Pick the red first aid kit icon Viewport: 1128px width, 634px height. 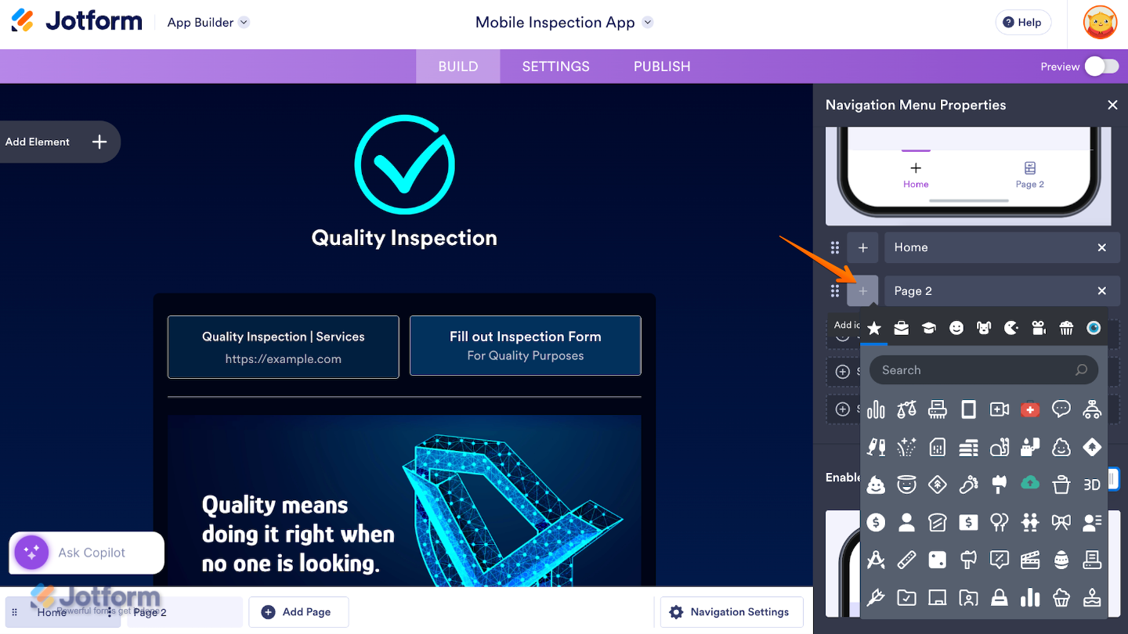click(x=1030, y=409)
